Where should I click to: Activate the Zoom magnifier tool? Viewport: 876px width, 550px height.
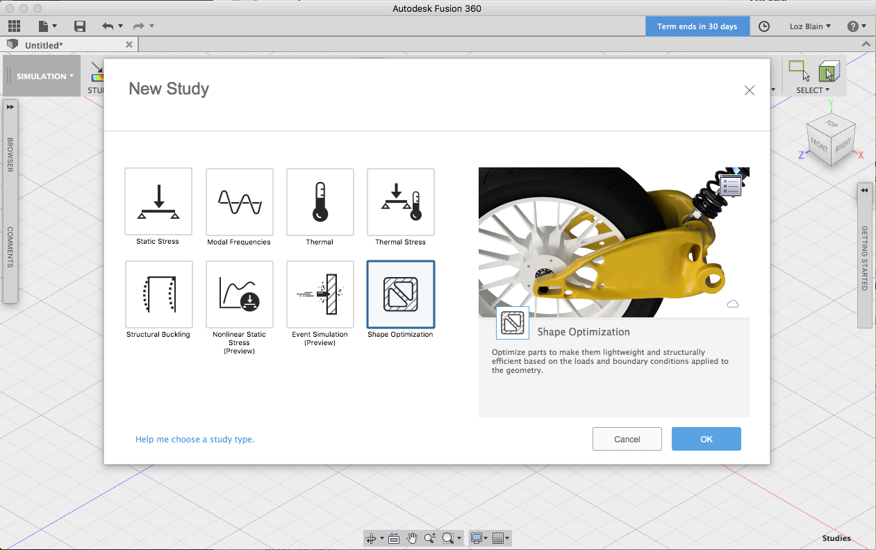coord(429,537)
